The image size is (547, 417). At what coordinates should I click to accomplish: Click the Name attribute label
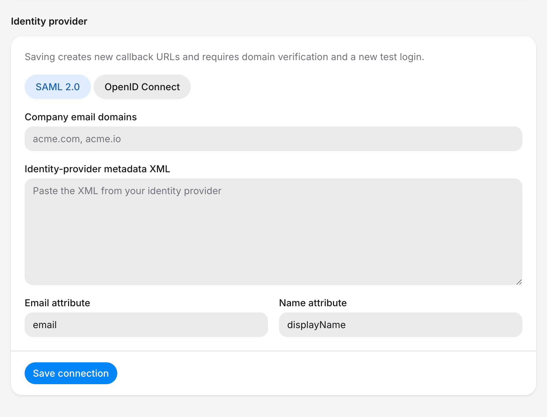point(313,303)
